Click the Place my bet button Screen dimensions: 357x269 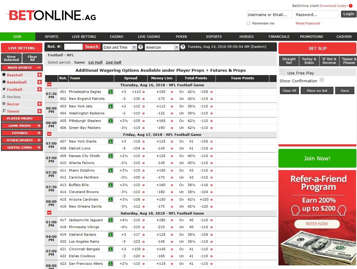[317, 90]
